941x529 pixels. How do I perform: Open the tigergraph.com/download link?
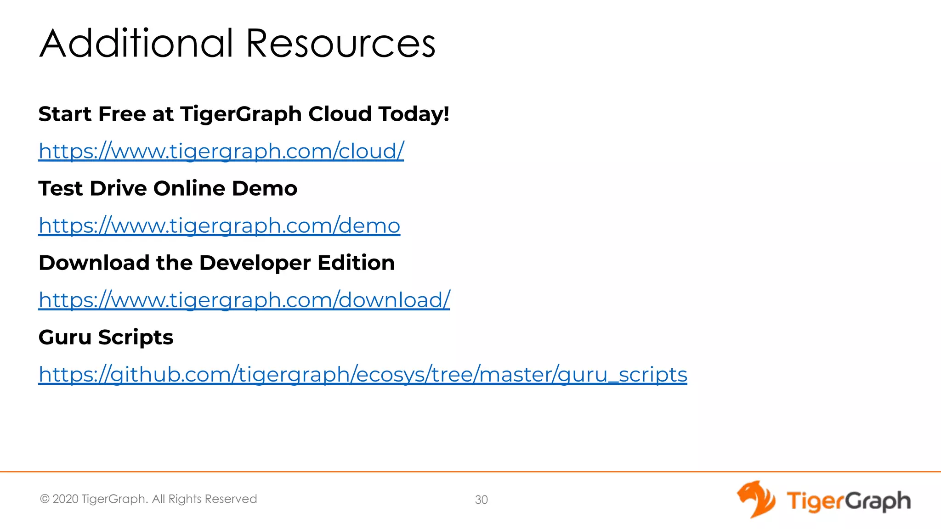point(244,300)
